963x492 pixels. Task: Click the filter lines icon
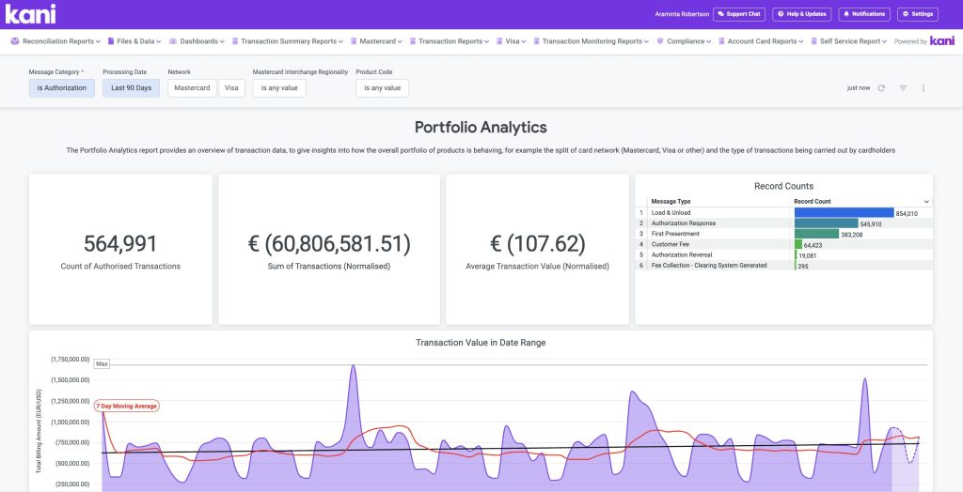(x=903, y=88)
